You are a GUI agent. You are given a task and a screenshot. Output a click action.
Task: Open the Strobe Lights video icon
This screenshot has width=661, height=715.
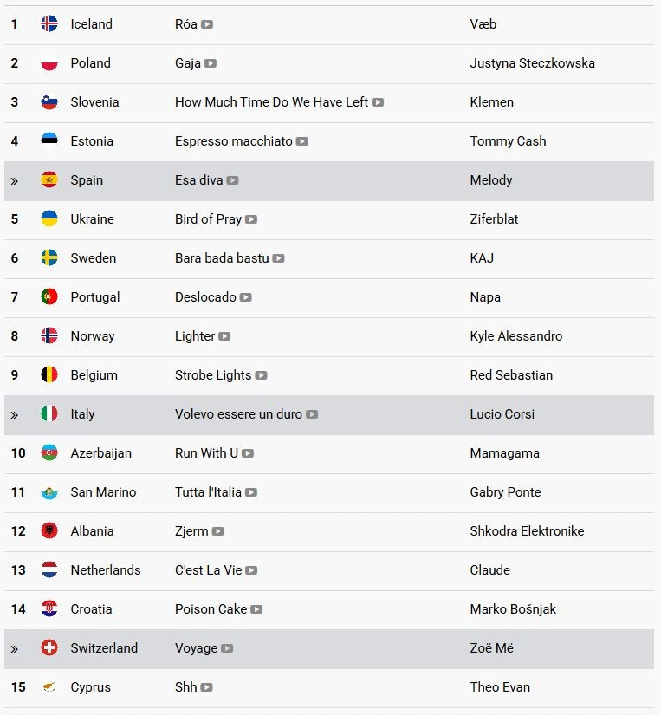coord(261,375)
